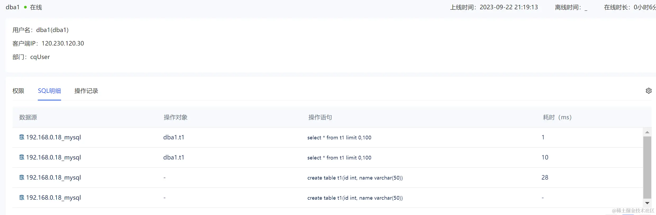
Task: Click the username dba1(dba1) text
Action: tap(52, 30)
